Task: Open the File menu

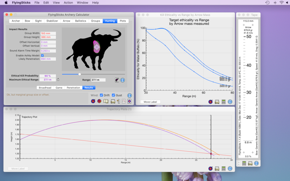Action: coord(37,3)
